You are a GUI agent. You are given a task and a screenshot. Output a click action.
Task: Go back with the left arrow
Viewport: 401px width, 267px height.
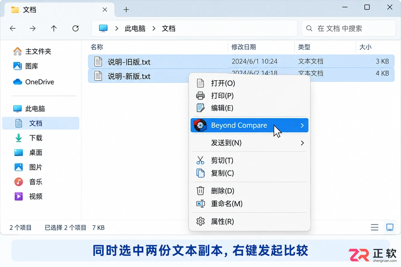(x=13, y=28)
